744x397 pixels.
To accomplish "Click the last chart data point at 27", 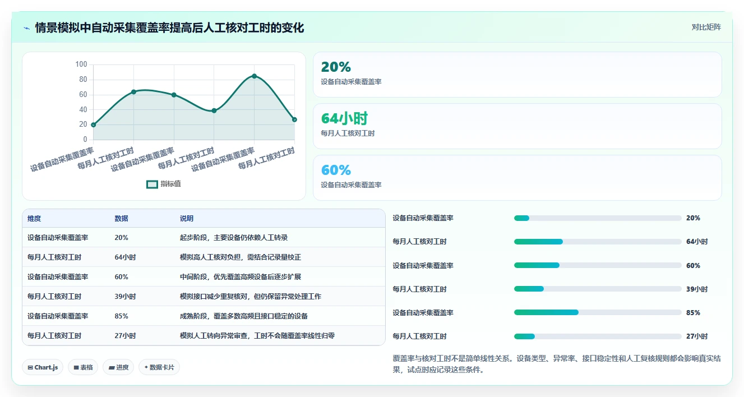I will 294,119.
